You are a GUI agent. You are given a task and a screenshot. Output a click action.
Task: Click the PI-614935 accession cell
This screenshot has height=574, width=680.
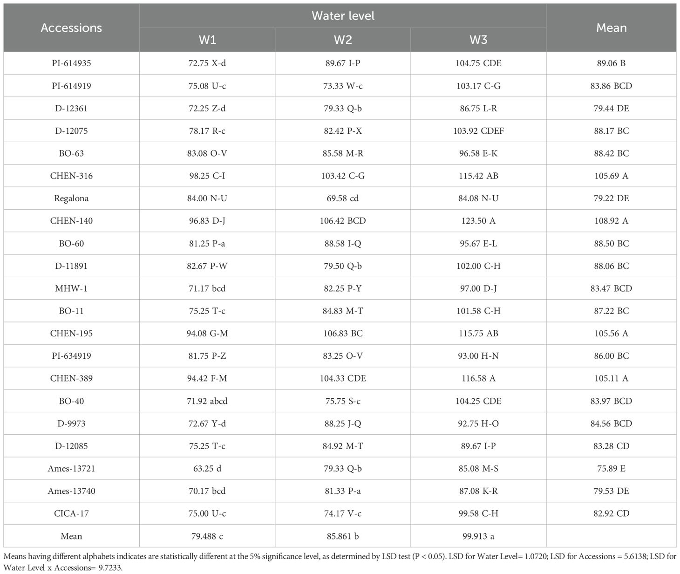click(71, 63)
